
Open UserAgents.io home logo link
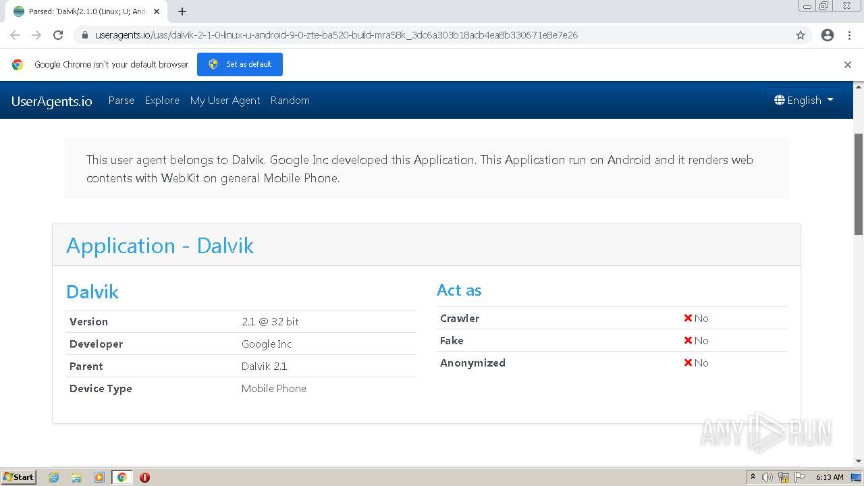[52, 101]
